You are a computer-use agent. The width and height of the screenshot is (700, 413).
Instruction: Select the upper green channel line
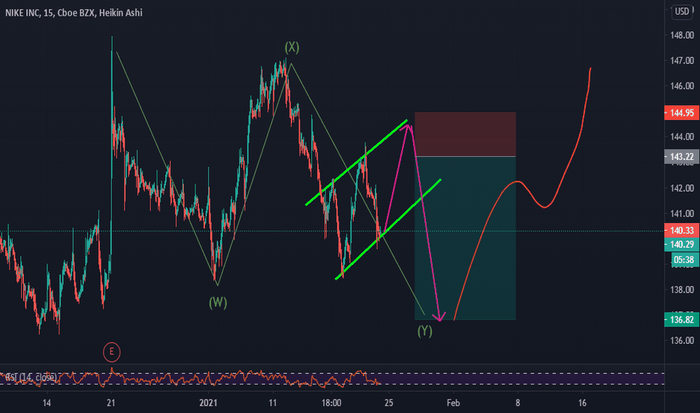tap(356, 162)
